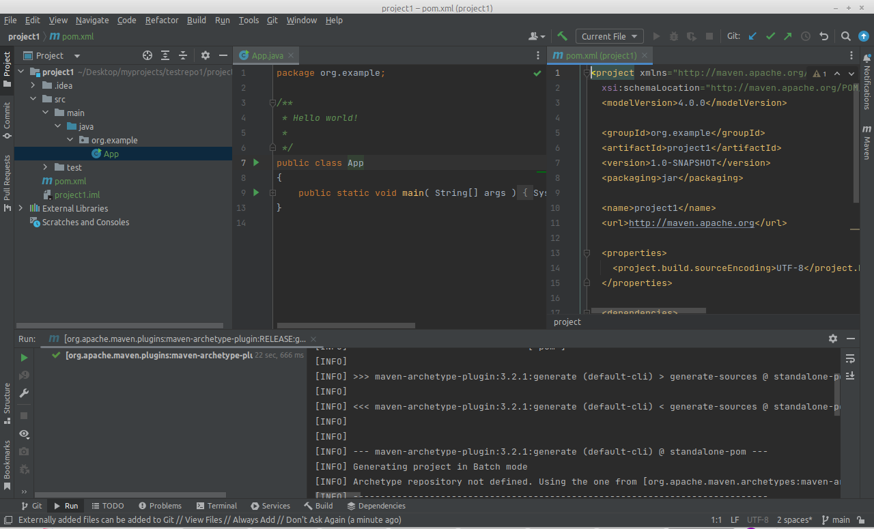Screen dimensions: 874x529
Task: Expand External Libraries node
Action: (20, 208)
